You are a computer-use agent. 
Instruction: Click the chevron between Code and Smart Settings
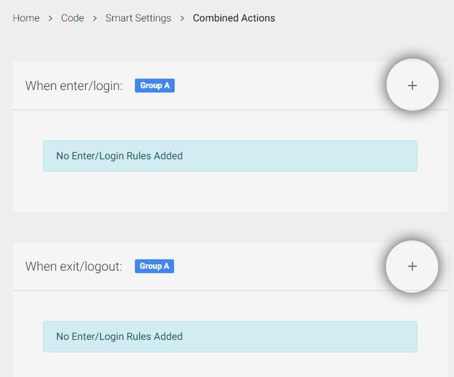pyautogui.click(x=94, y=18)
